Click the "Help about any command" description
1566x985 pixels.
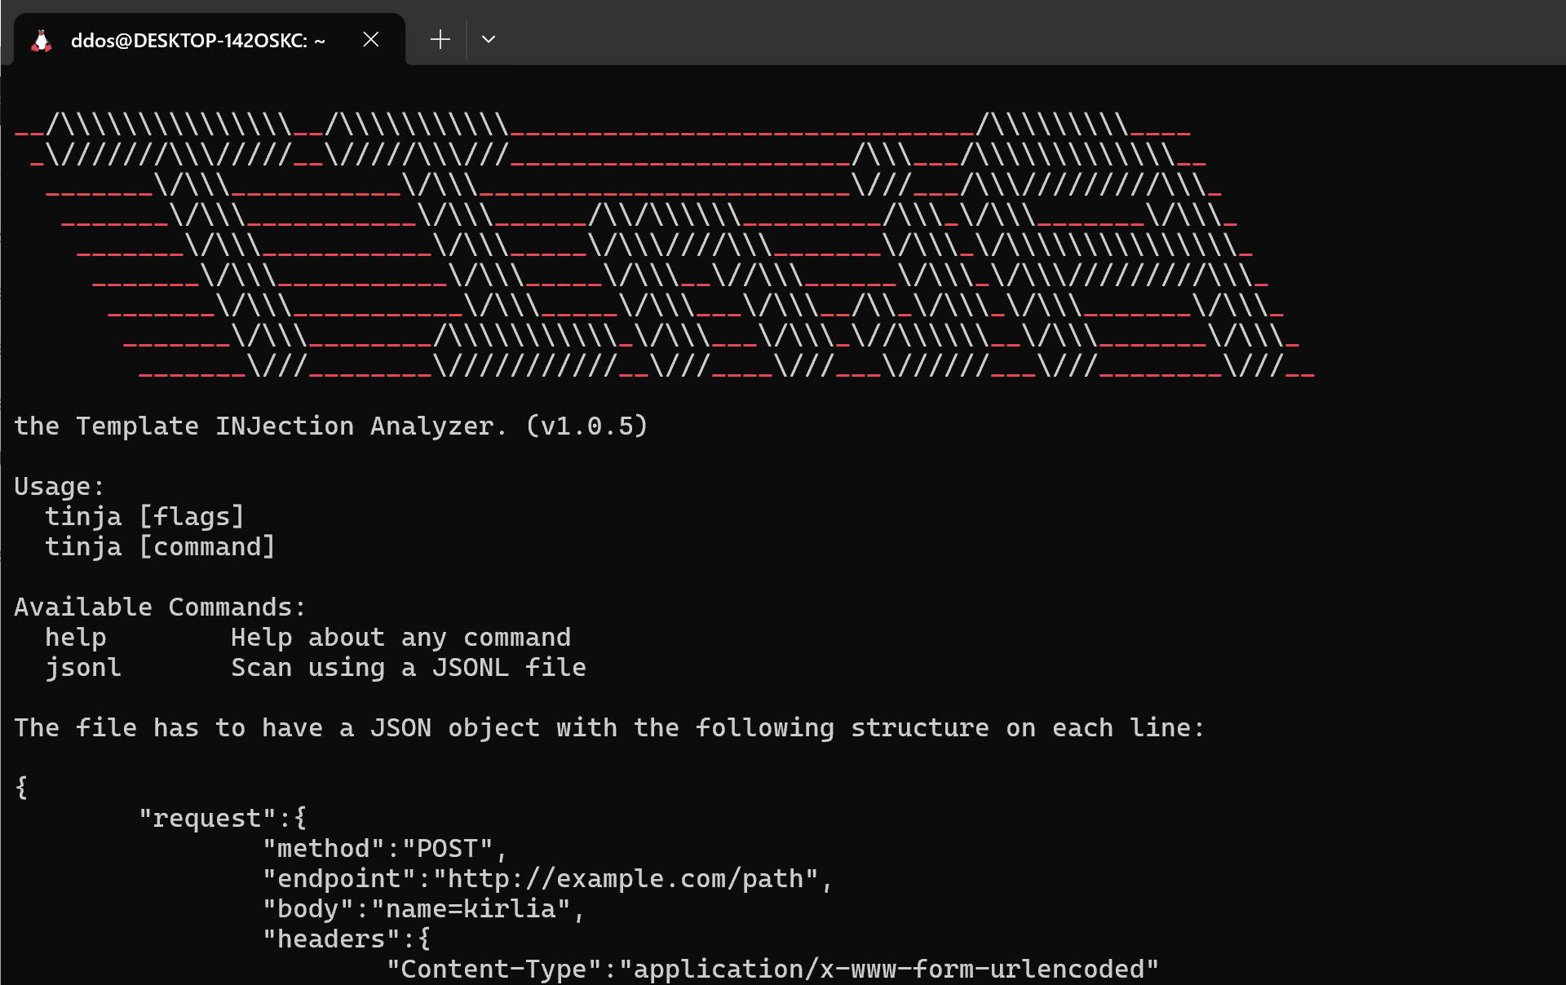pos(400,637)
